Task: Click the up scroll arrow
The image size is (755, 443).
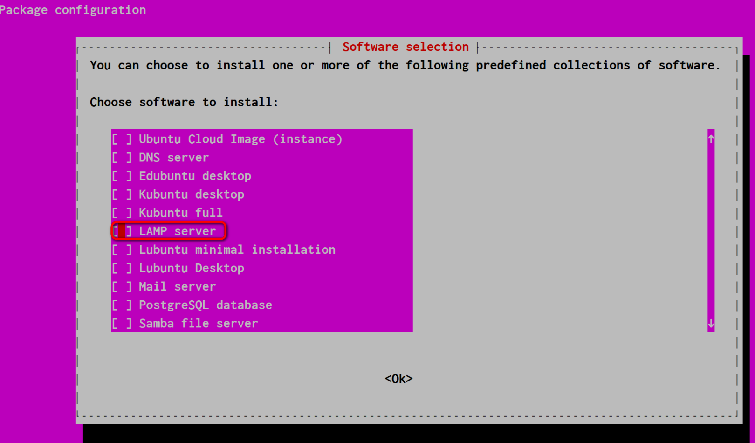Action: coord(710,138)
